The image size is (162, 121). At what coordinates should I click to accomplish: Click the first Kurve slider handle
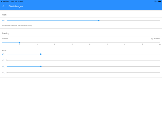[41, 54]
